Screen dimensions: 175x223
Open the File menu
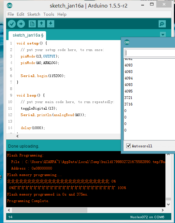point(11,14)
